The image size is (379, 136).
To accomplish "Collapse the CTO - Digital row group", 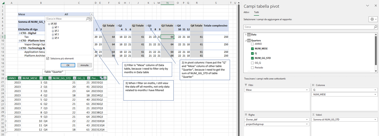I will pos(19,33).
